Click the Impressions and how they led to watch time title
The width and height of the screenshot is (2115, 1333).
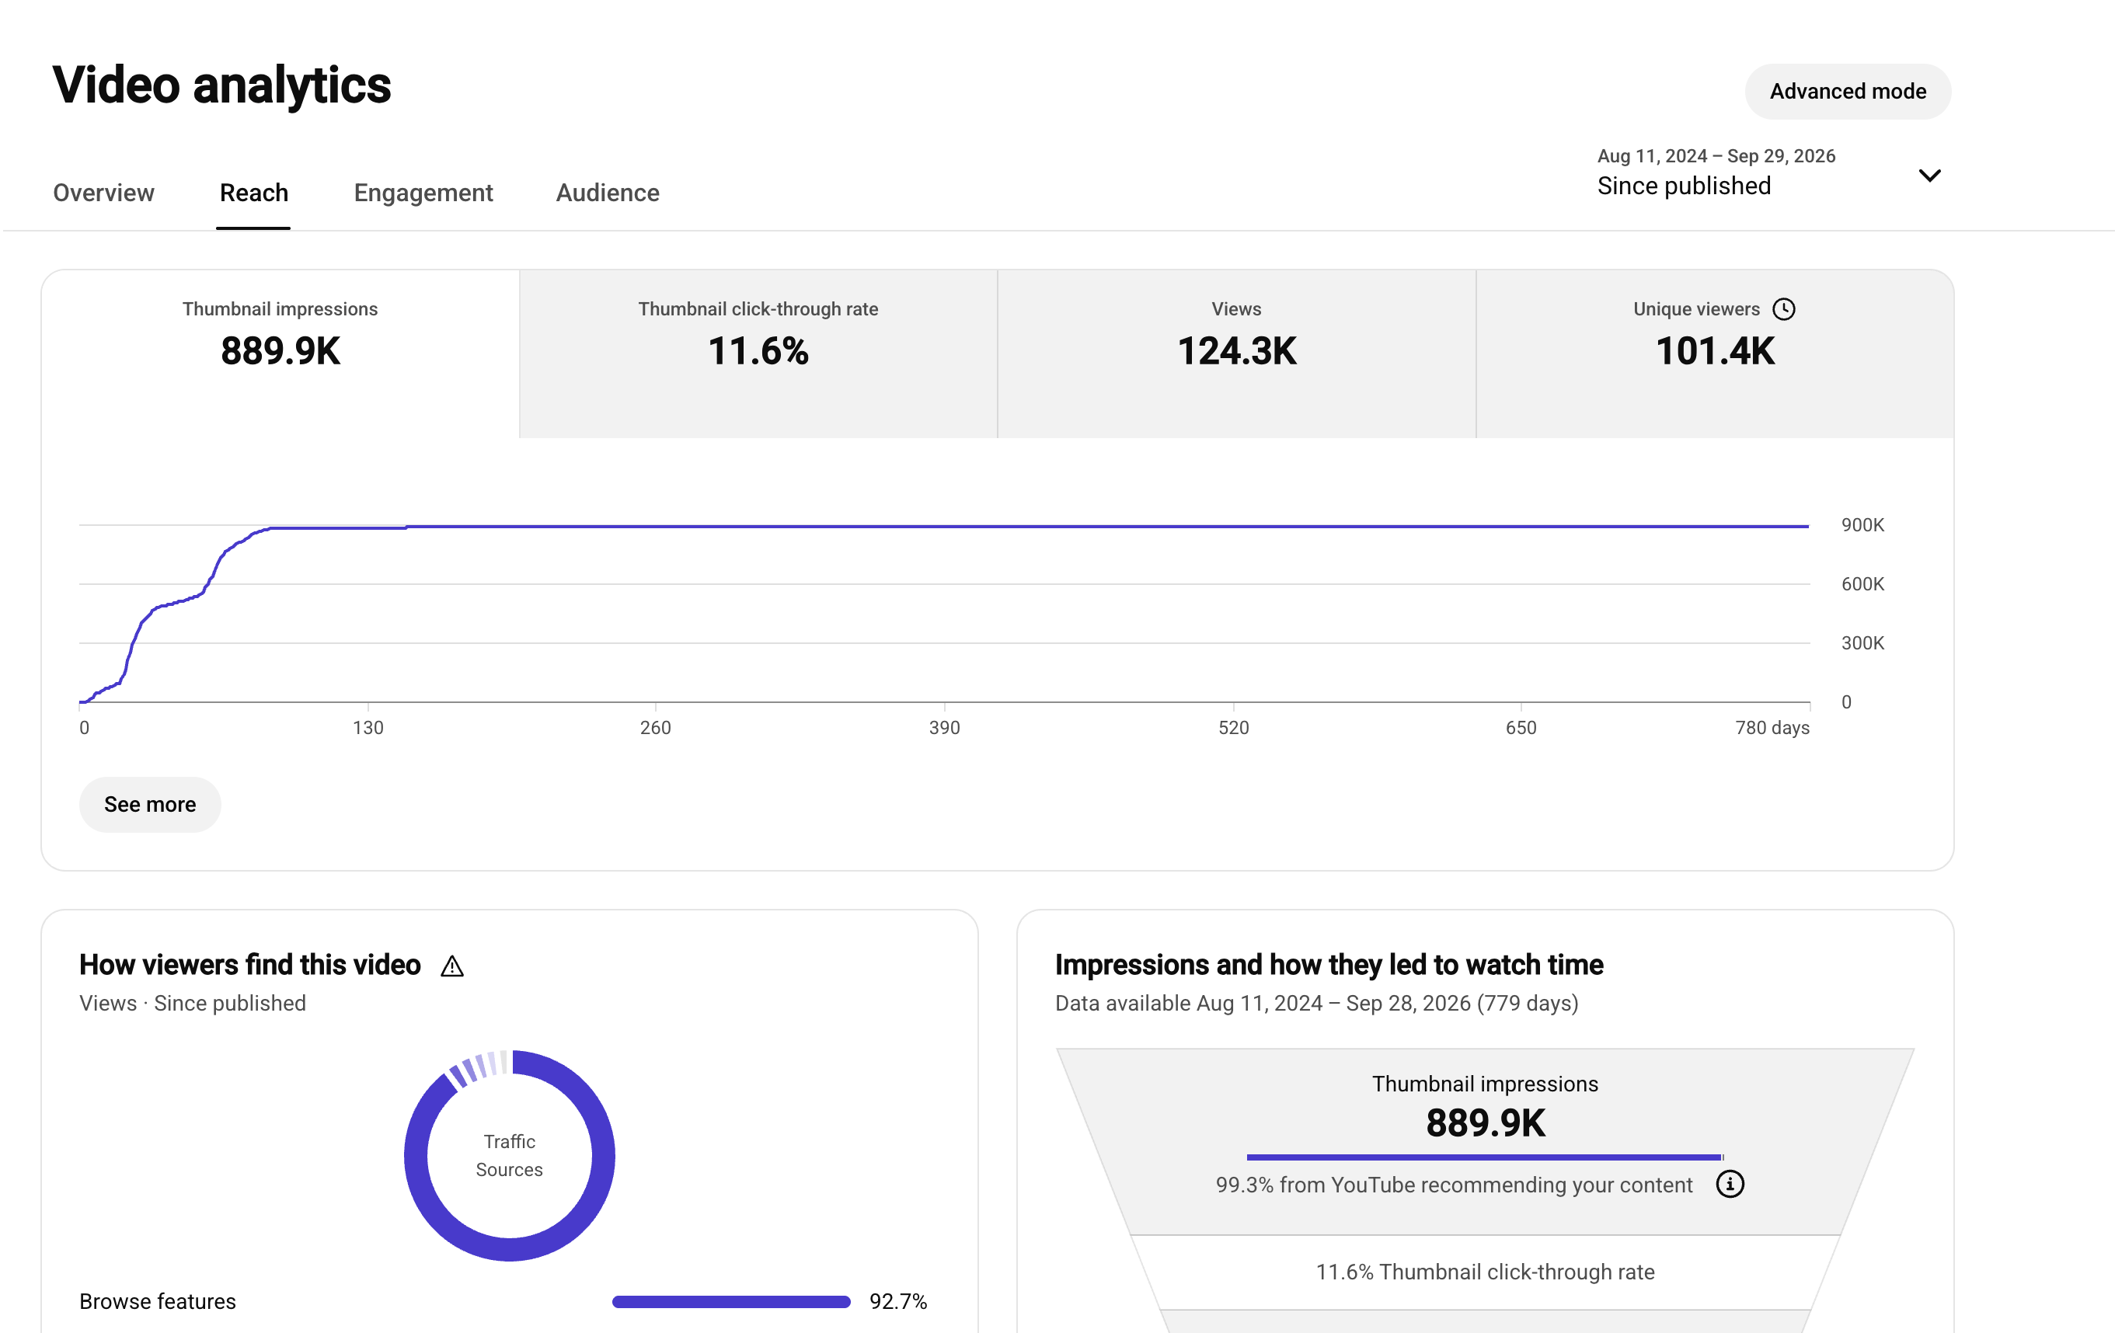pos(1329,964)
